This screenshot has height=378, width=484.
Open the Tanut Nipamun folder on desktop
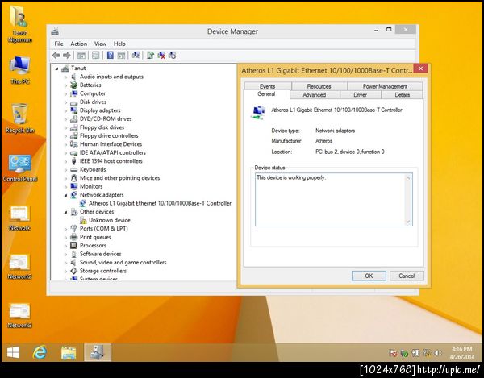[x=19, y=24]
